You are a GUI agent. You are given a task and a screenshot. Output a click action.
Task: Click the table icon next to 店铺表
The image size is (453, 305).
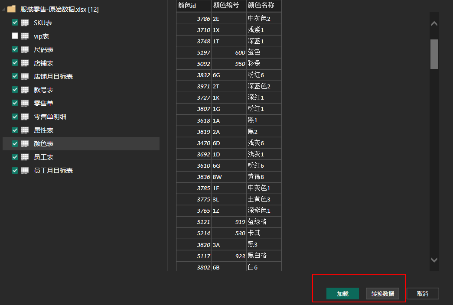point(25,63)
